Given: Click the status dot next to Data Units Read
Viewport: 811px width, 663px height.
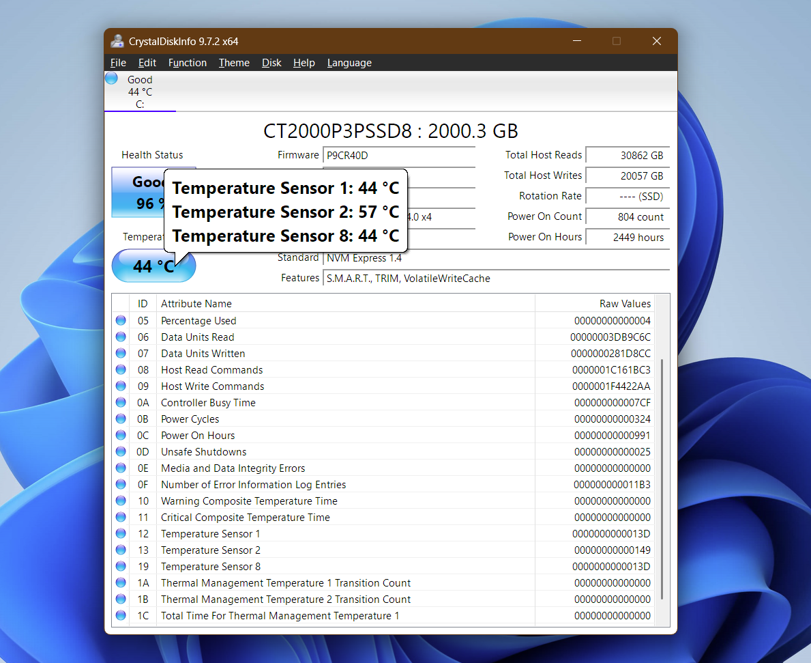Looking at the screenshot, I should [x=121, y=336].
